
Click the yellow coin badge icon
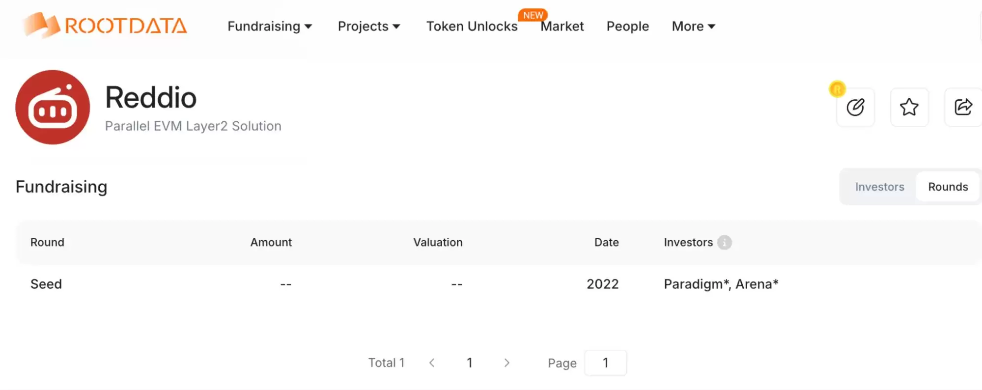[837, 89]
